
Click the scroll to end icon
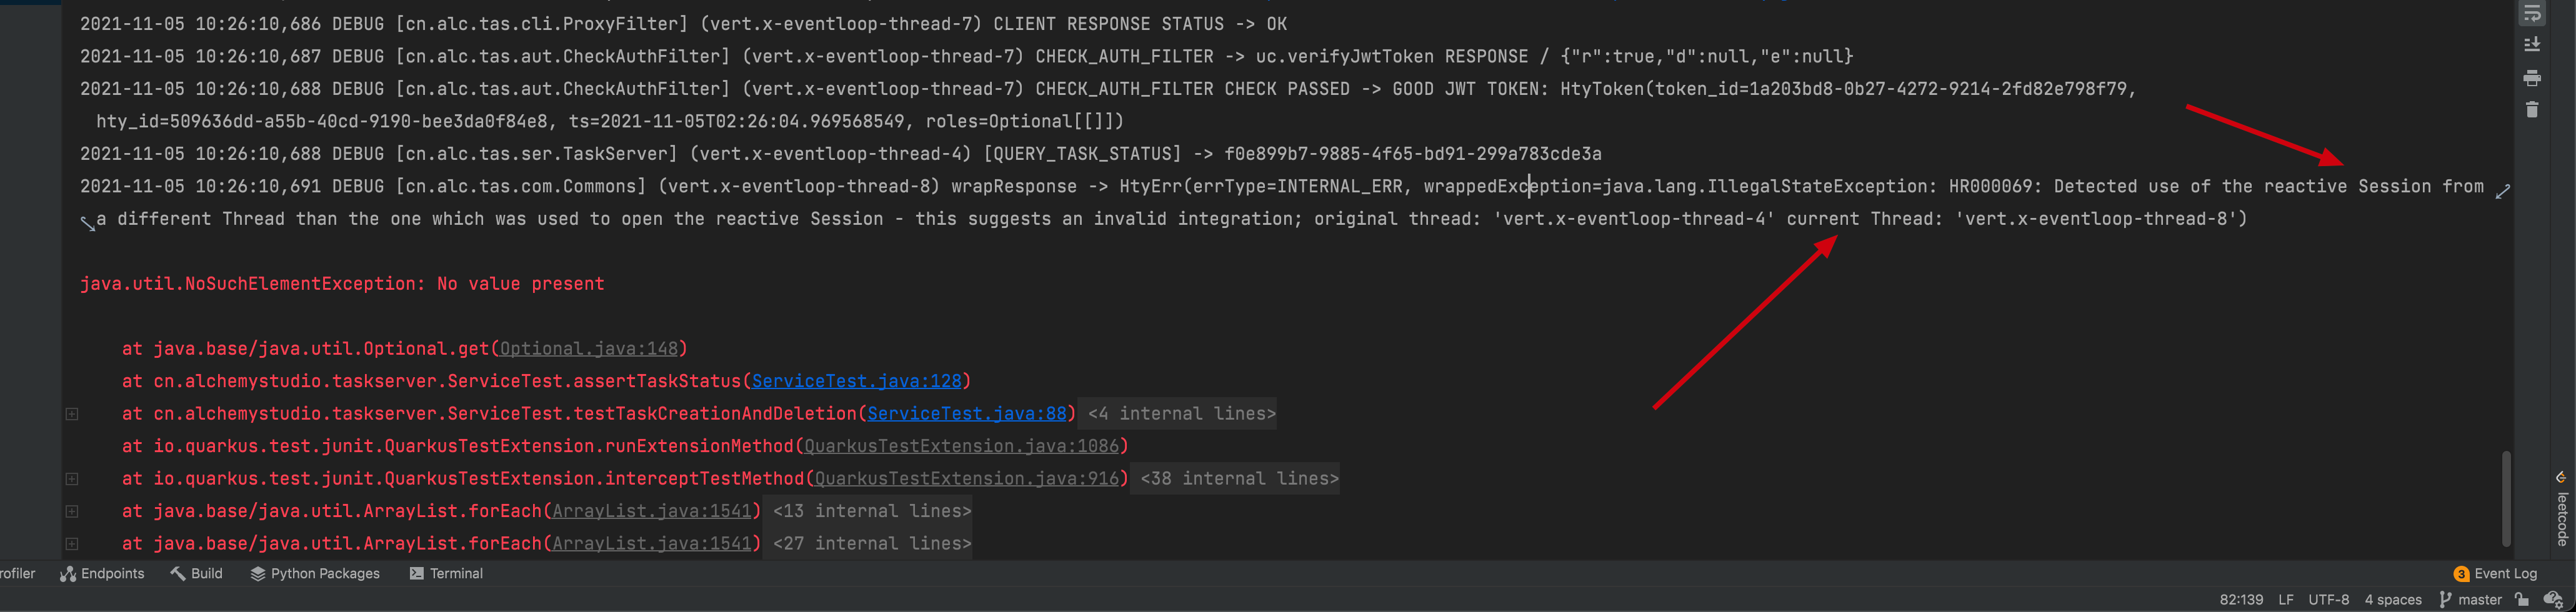tap(2532, 45)
